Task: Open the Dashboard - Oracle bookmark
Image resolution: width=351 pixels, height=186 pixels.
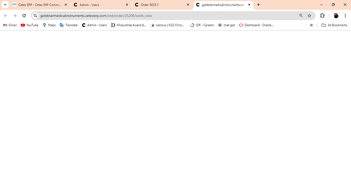Action: [x=256, y=25]
